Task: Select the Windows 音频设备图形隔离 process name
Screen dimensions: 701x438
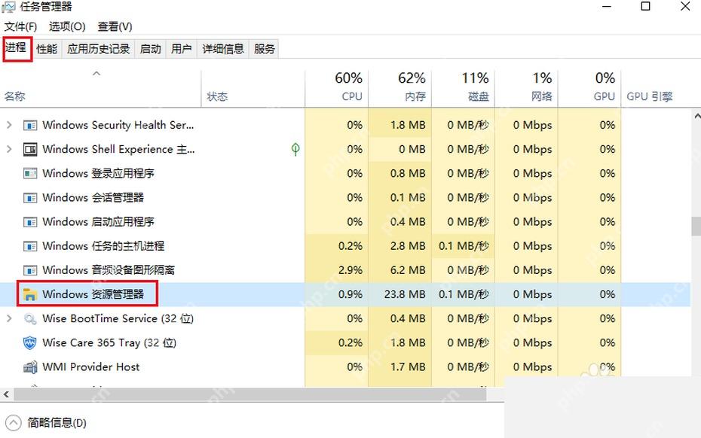Action: (109, 270)
